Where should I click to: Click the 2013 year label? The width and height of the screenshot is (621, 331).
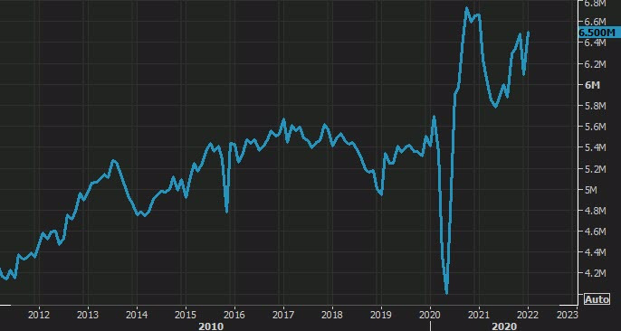point(88,316)
